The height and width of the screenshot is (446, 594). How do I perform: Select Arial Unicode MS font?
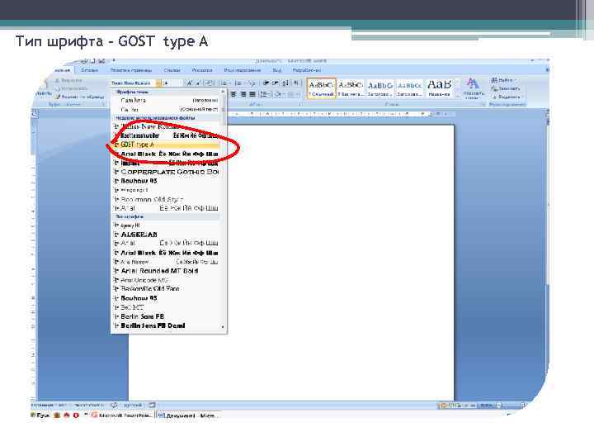coord(167,280)
